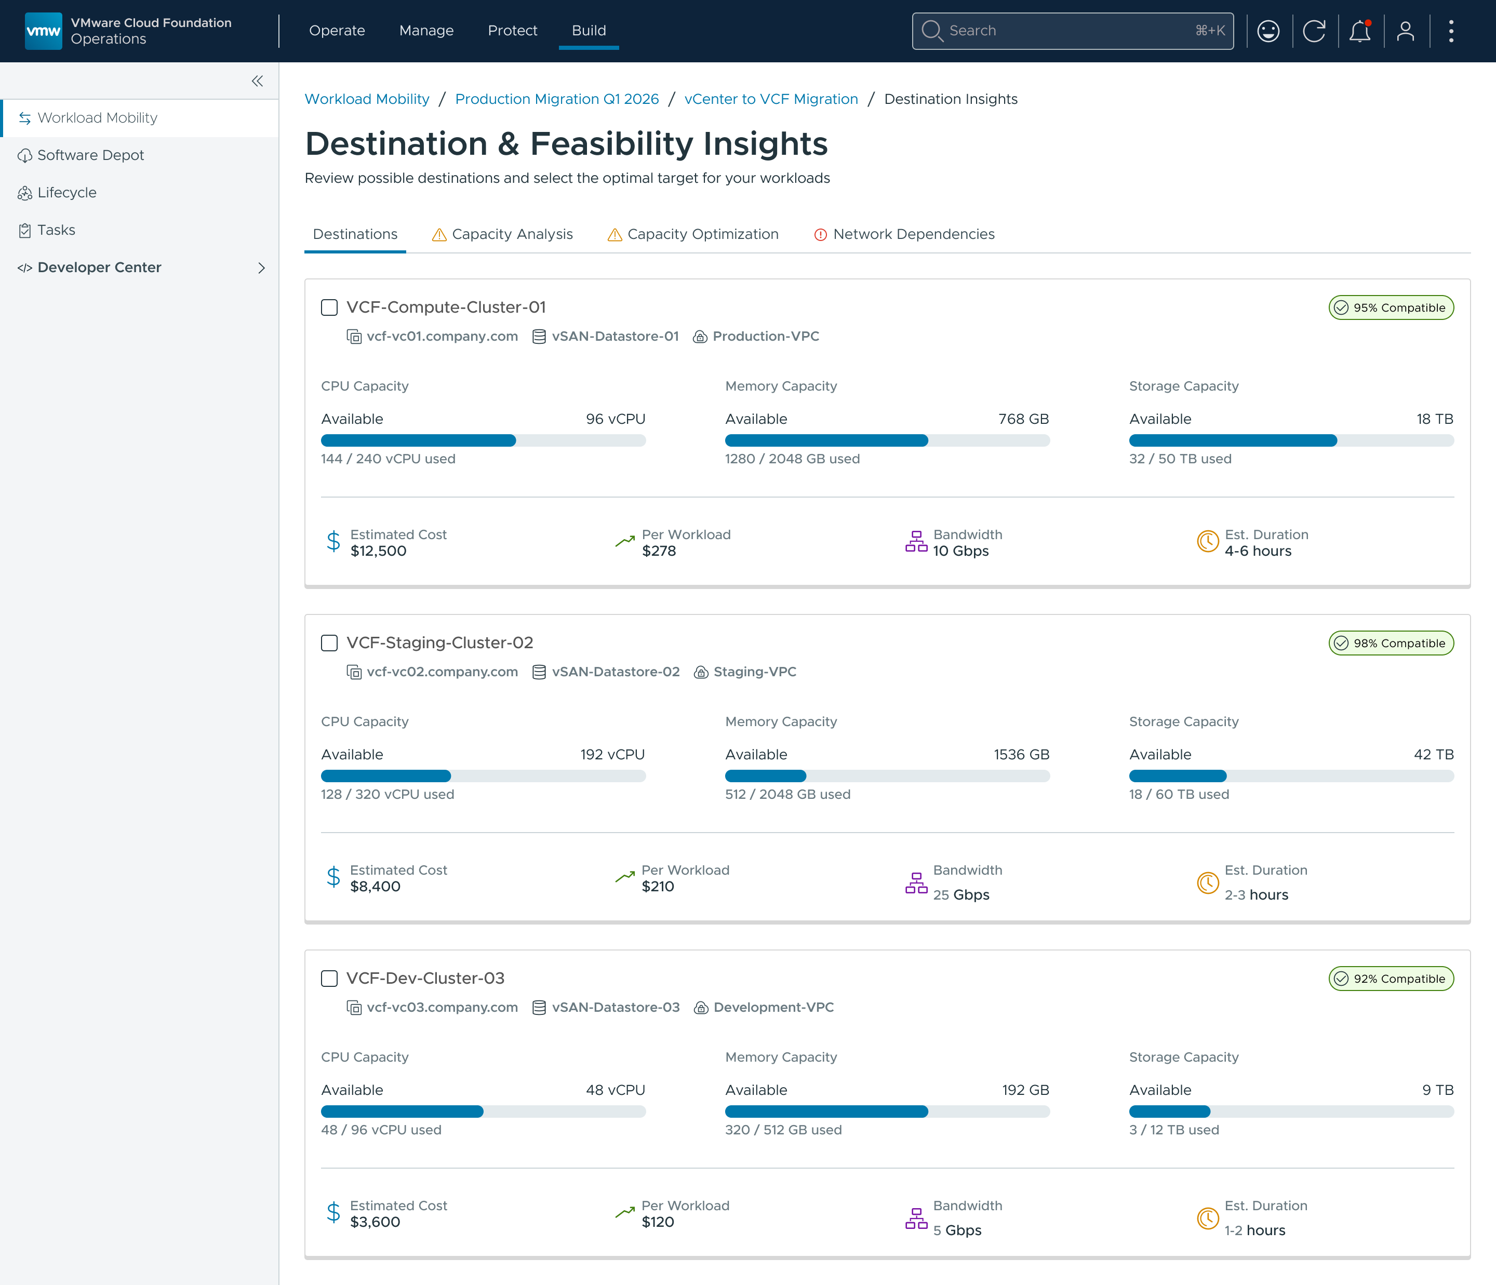Screen dimensions: 1496x1285
Task: Click the 92% Compatible badge
Action: (1391, 979)
